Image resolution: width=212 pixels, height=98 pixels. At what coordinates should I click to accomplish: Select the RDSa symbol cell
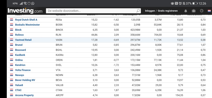coord(59,20)
